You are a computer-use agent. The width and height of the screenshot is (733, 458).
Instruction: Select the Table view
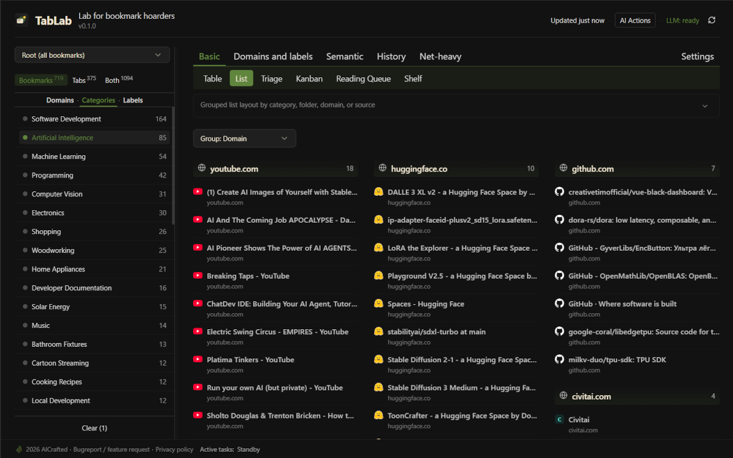click(212, 78)
